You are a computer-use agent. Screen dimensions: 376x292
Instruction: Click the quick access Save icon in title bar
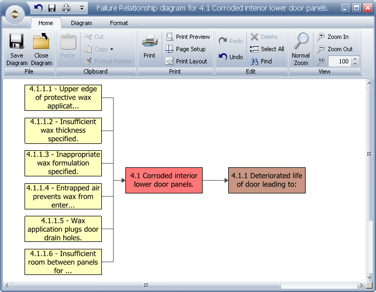(52, 8)
